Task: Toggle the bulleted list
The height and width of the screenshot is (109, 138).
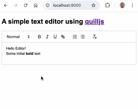Action: 83,37
